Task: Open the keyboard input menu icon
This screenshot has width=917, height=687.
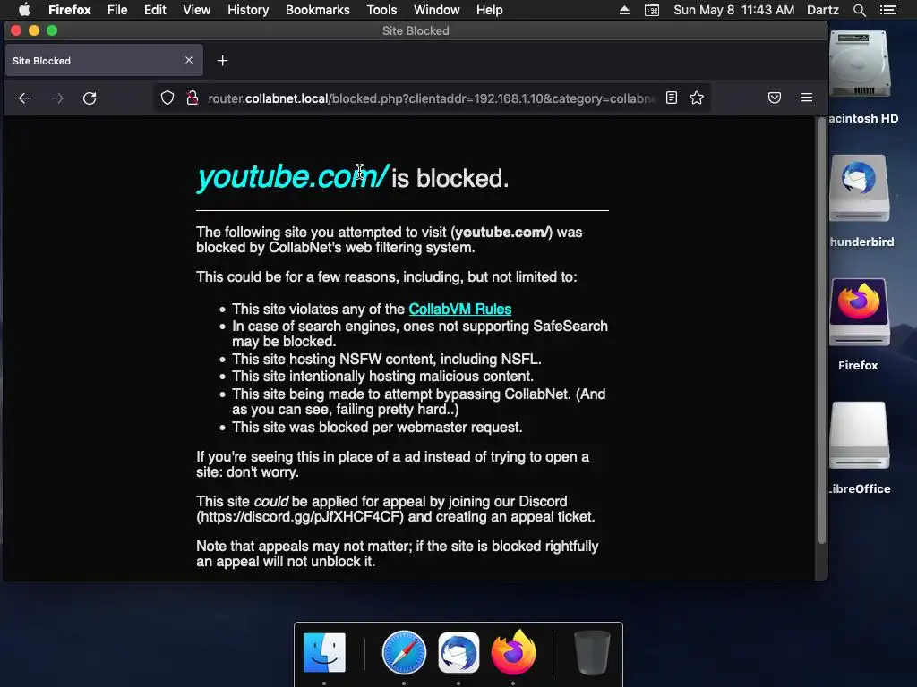Action: (652, 10)
